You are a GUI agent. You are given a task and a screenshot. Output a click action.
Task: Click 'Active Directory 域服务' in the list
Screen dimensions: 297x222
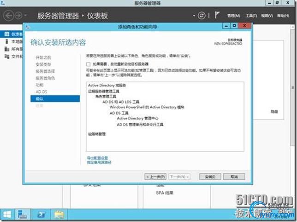pyautogui.click(x=107, y=85)
